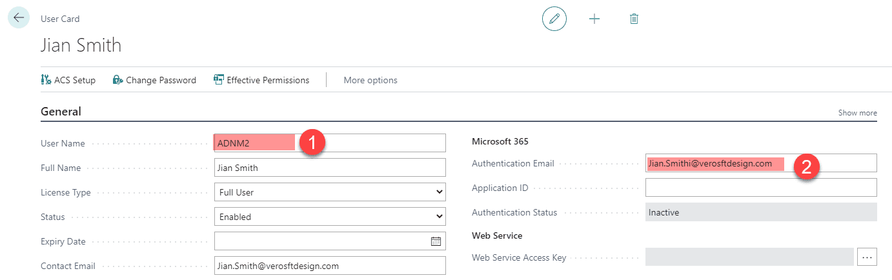Click the Full Name field
The height and width of the screenshot is (280, 892).
click(330, 168)
